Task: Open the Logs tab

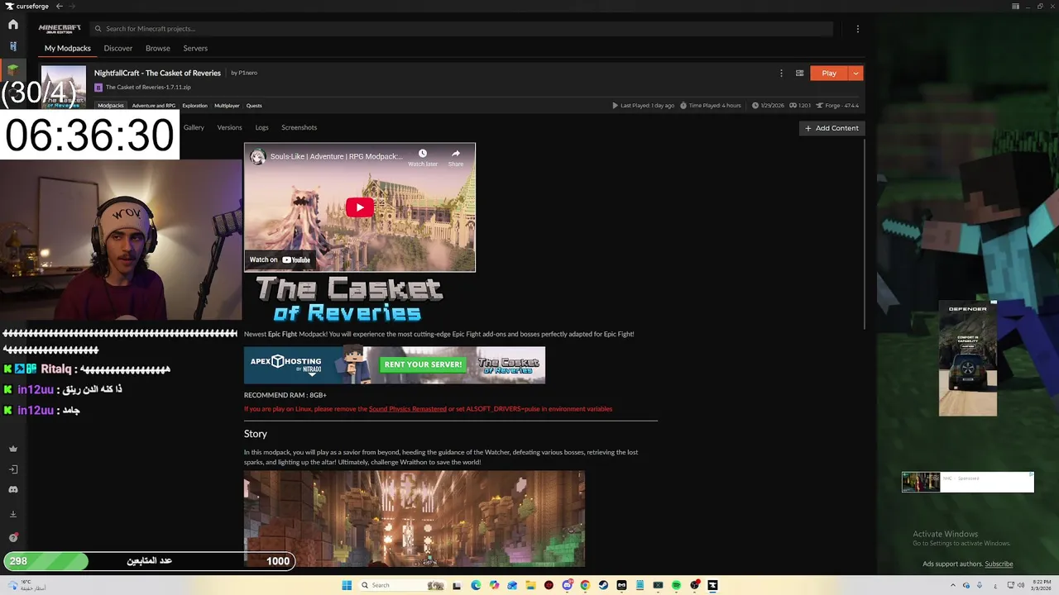Action: [261, 127]
